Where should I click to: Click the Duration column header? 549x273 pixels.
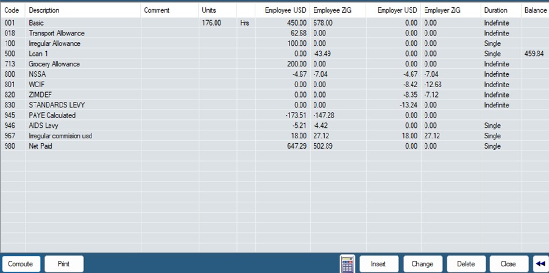pos(501,10)
